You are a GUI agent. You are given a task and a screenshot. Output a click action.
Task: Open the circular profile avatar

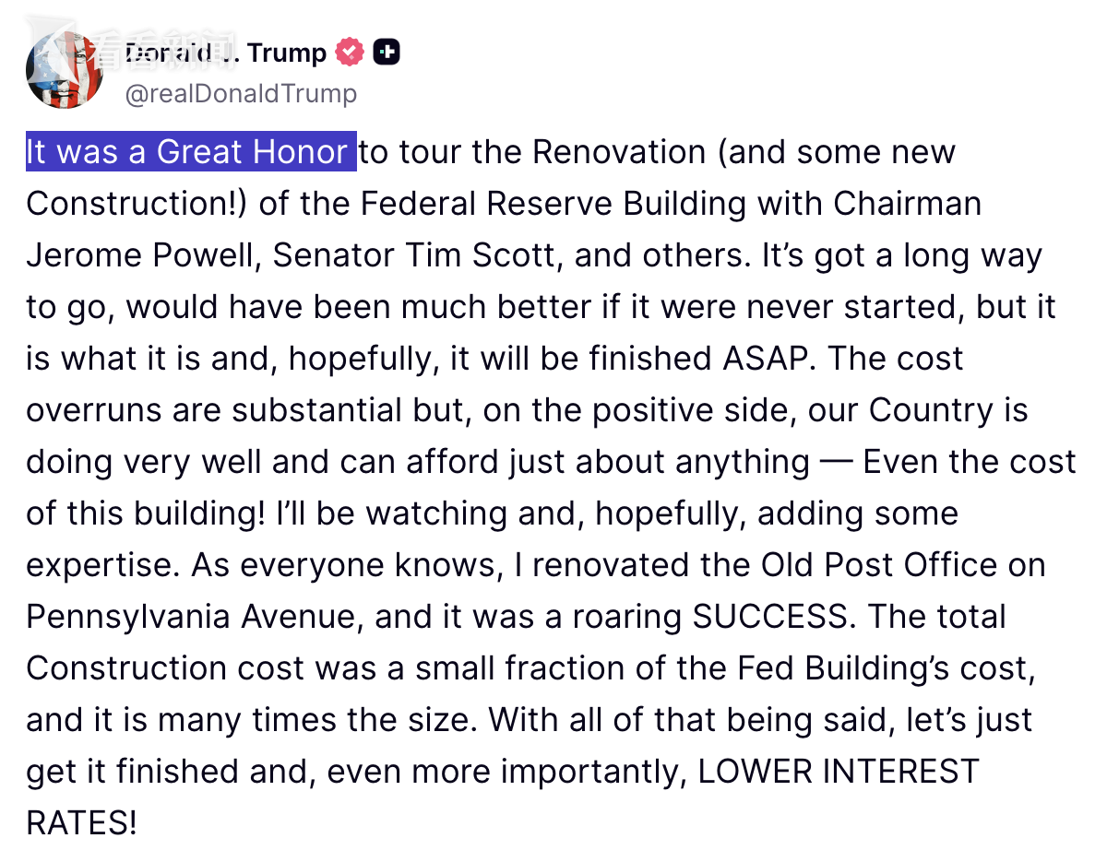(x=65, y=70)
